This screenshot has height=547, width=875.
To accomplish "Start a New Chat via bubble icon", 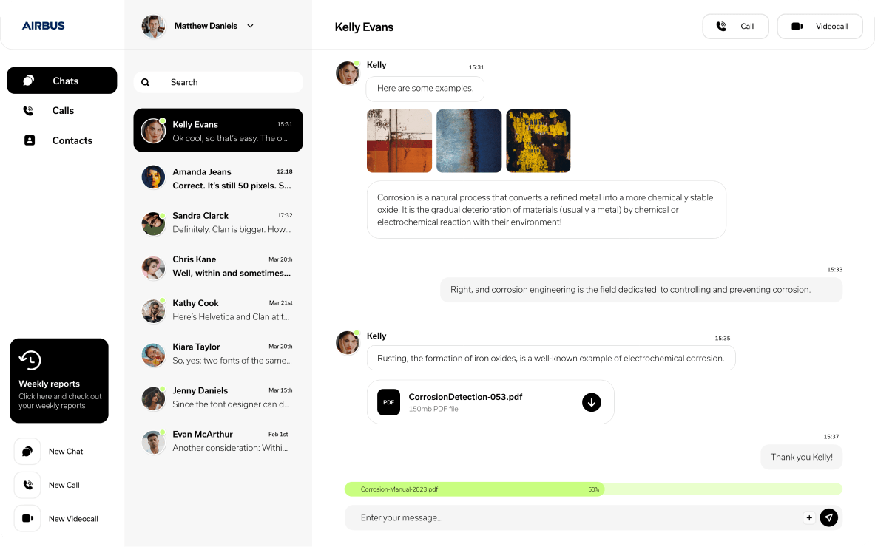I will 27,451.
